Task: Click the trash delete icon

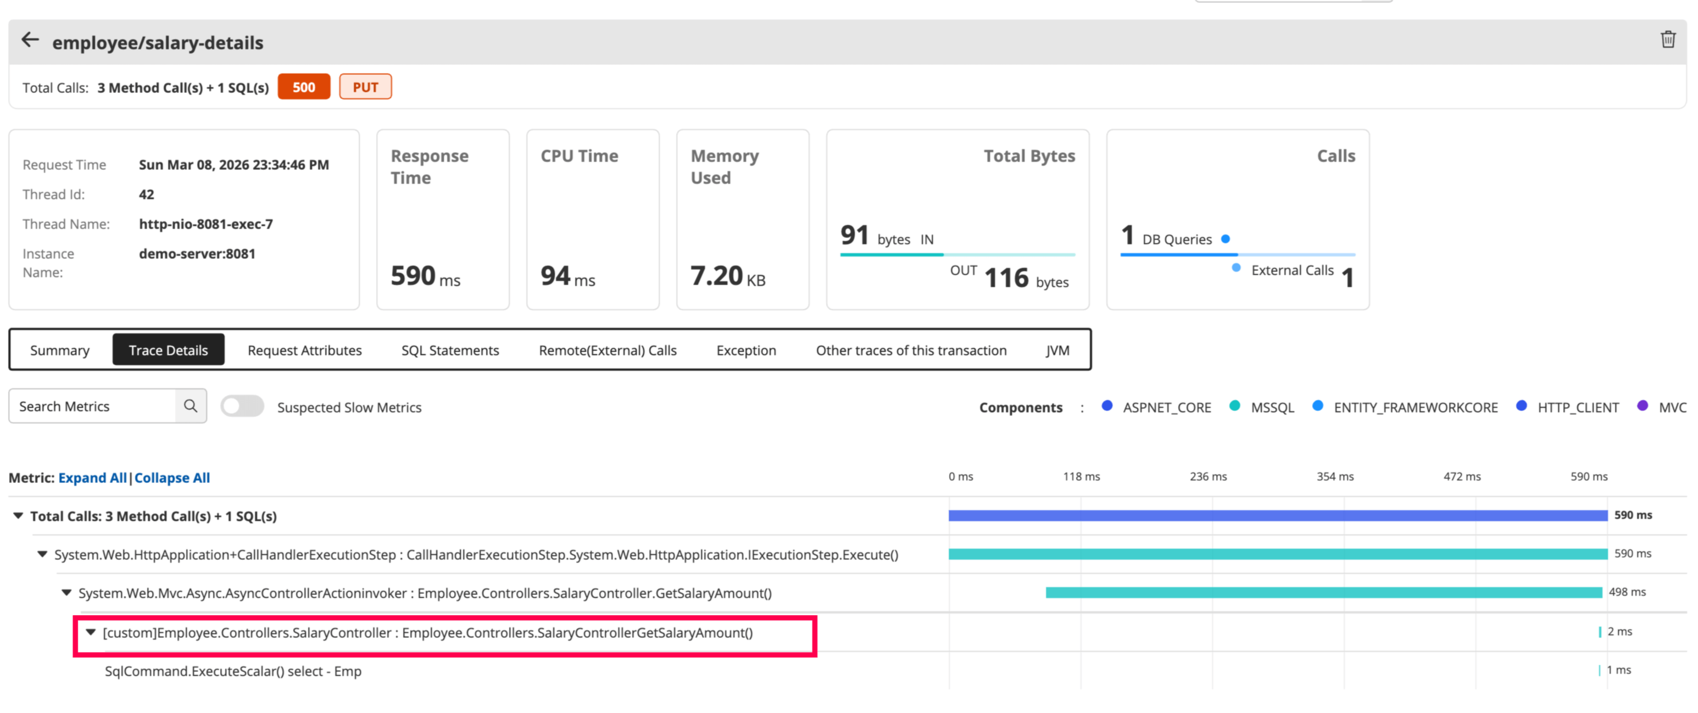Action: (1668, 40)
